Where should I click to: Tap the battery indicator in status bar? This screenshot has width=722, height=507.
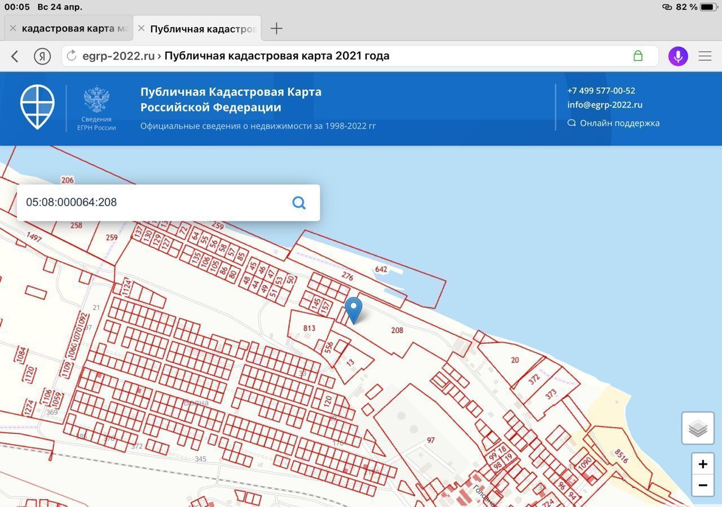[707, 7]
